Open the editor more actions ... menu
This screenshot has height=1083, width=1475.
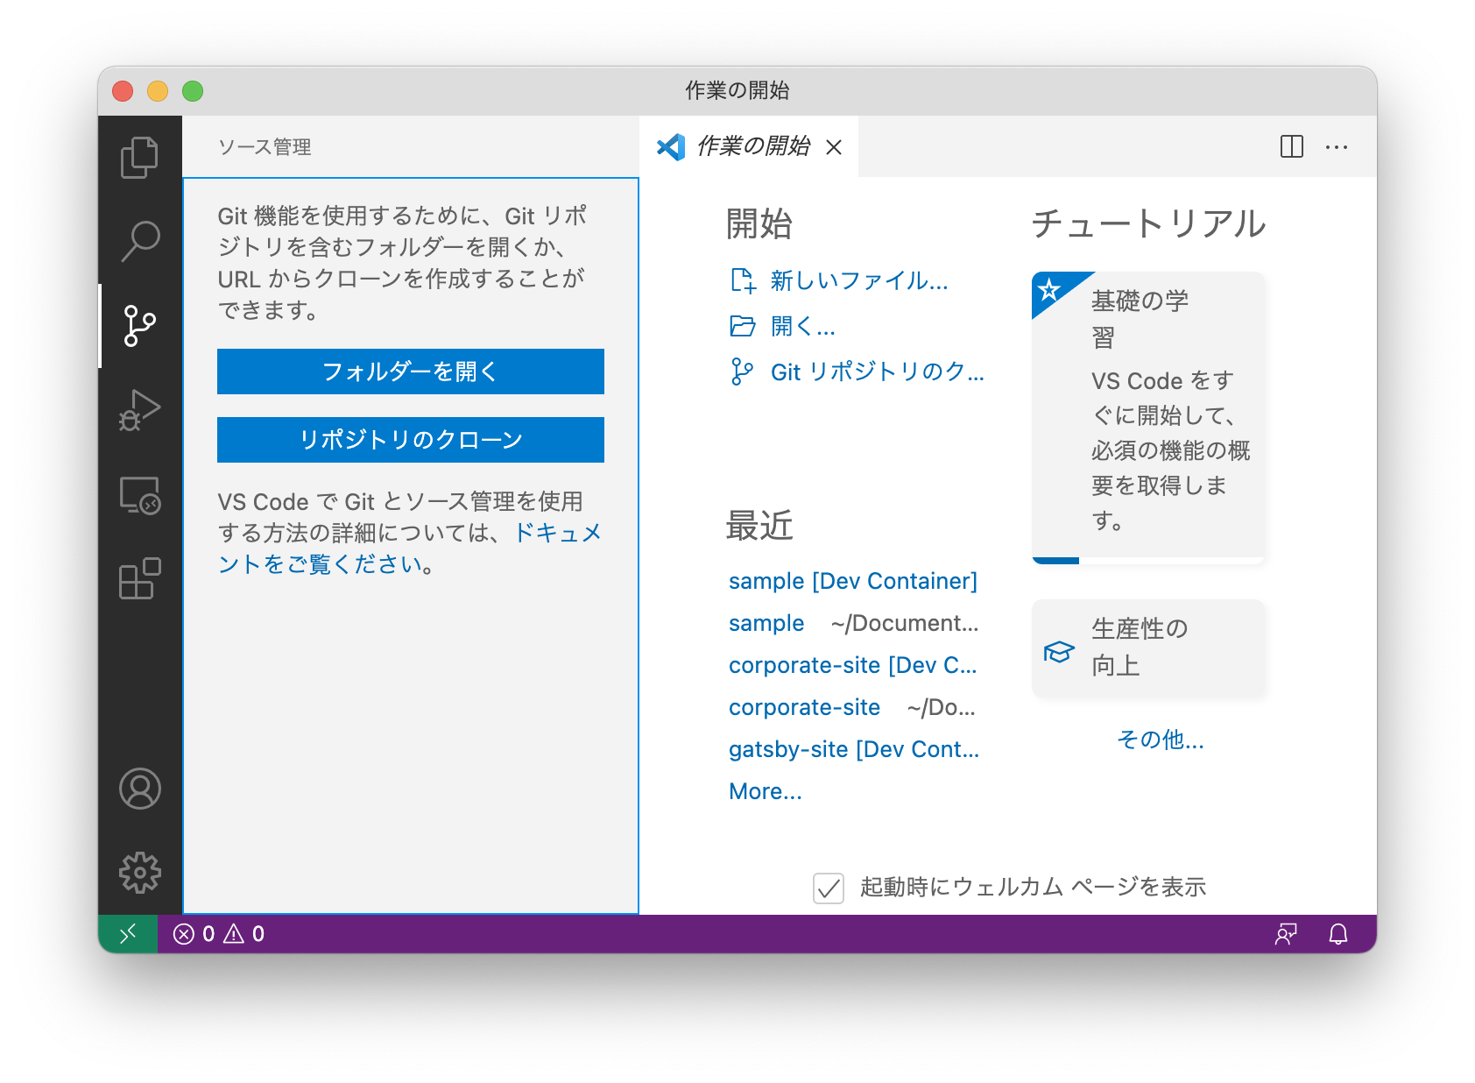pyautogui.click(x=1337, y=147)
